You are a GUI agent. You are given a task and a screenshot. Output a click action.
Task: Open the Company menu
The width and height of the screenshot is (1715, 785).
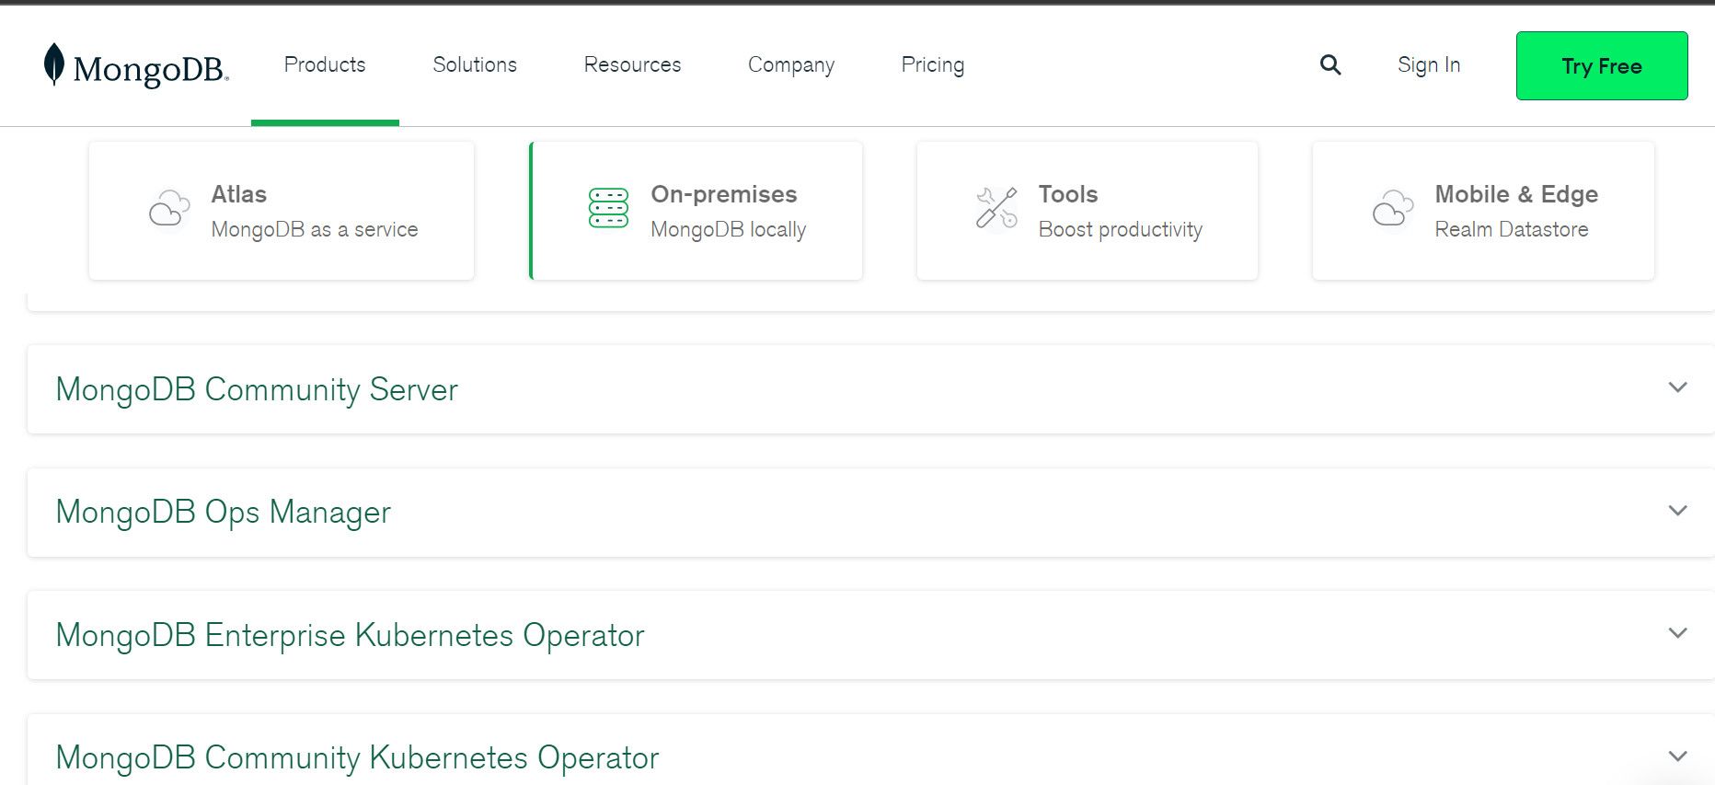tap(791, 65)
